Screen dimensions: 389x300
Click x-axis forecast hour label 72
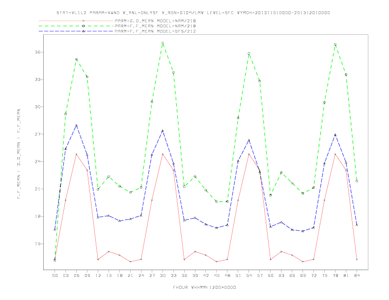tap(313, 275)
